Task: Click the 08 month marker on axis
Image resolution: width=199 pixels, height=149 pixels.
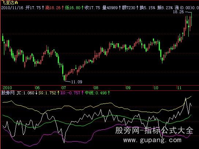Action: 96,88
